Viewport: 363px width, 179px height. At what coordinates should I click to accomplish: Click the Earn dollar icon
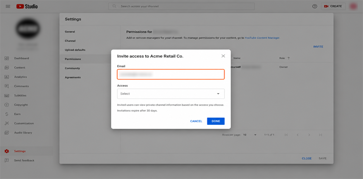(7, 114)
